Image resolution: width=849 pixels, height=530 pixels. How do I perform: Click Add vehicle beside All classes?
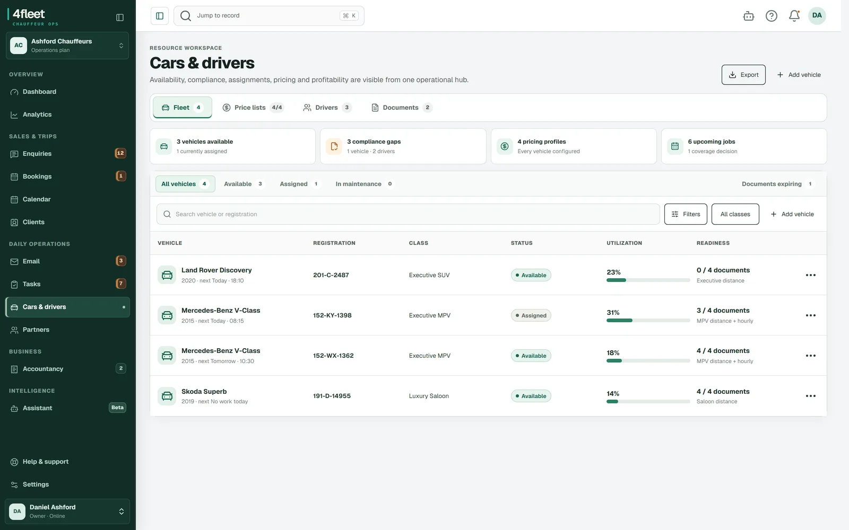pos(792,214)
